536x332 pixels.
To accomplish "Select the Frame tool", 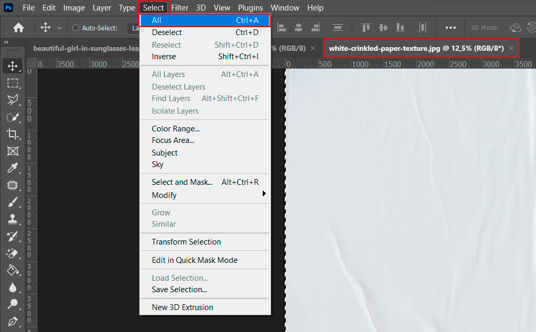I will [13, 151].
